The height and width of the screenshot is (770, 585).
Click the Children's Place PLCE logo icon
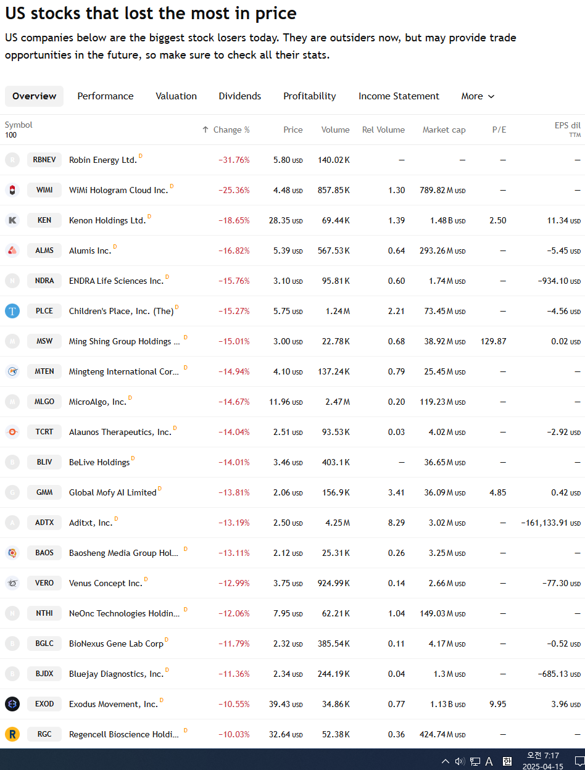[x=12, y=311]
